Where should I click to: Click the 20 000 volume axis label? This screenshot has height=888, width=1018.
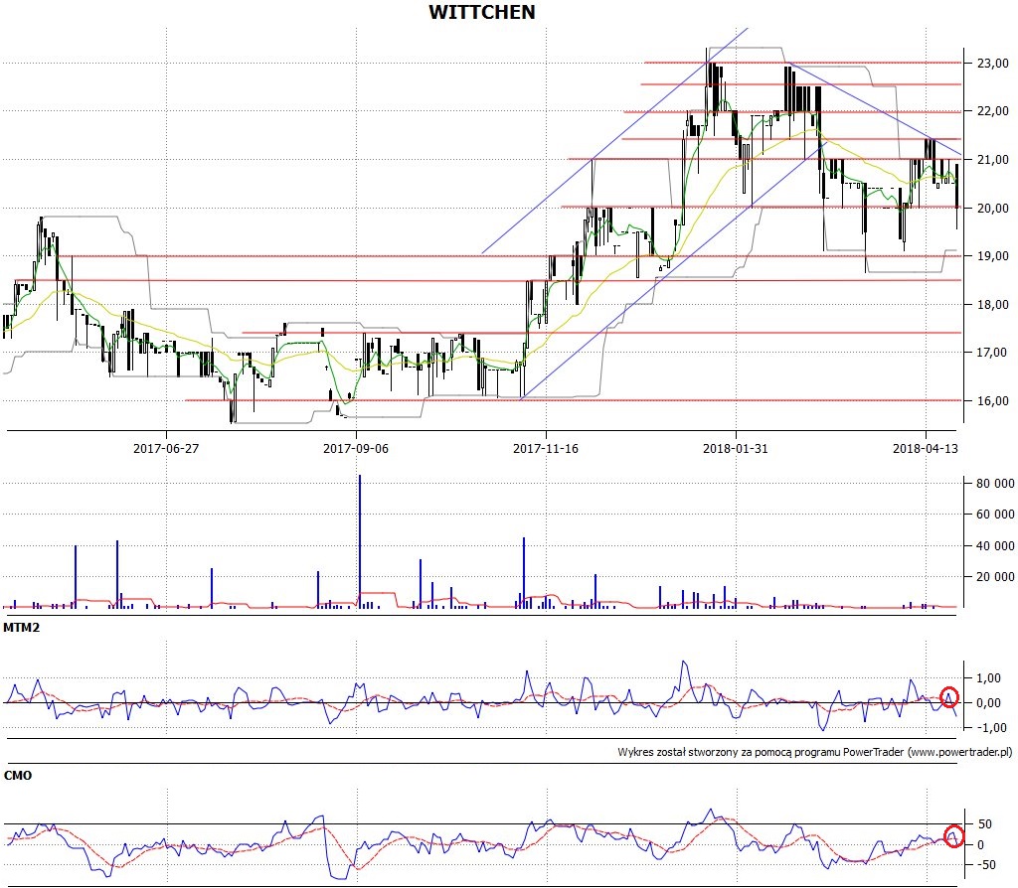pyautogui.click(x=995, y=577)
